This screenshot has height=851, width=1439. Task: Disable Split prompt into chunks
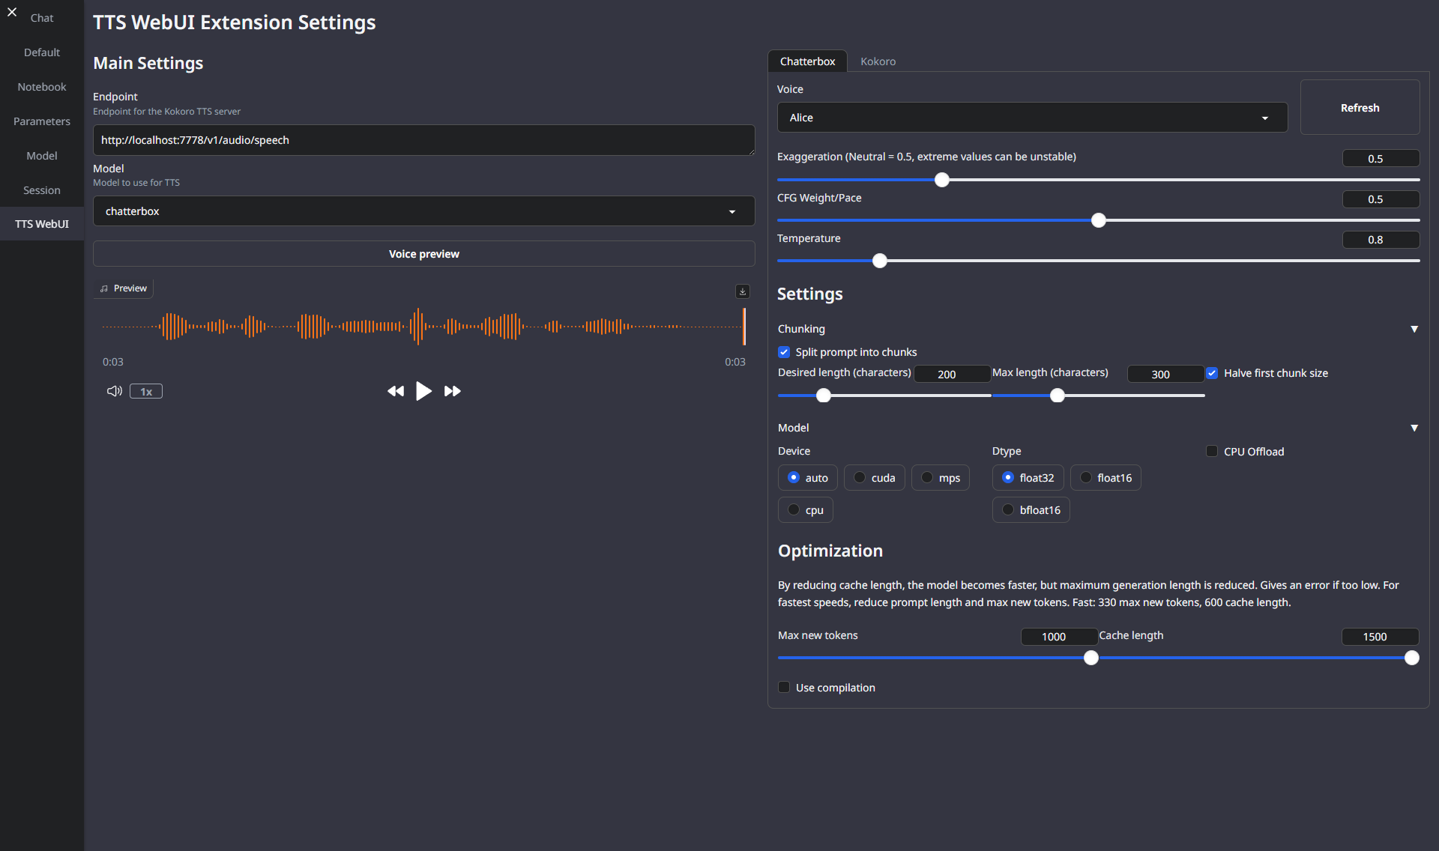[x=784, y=351]
